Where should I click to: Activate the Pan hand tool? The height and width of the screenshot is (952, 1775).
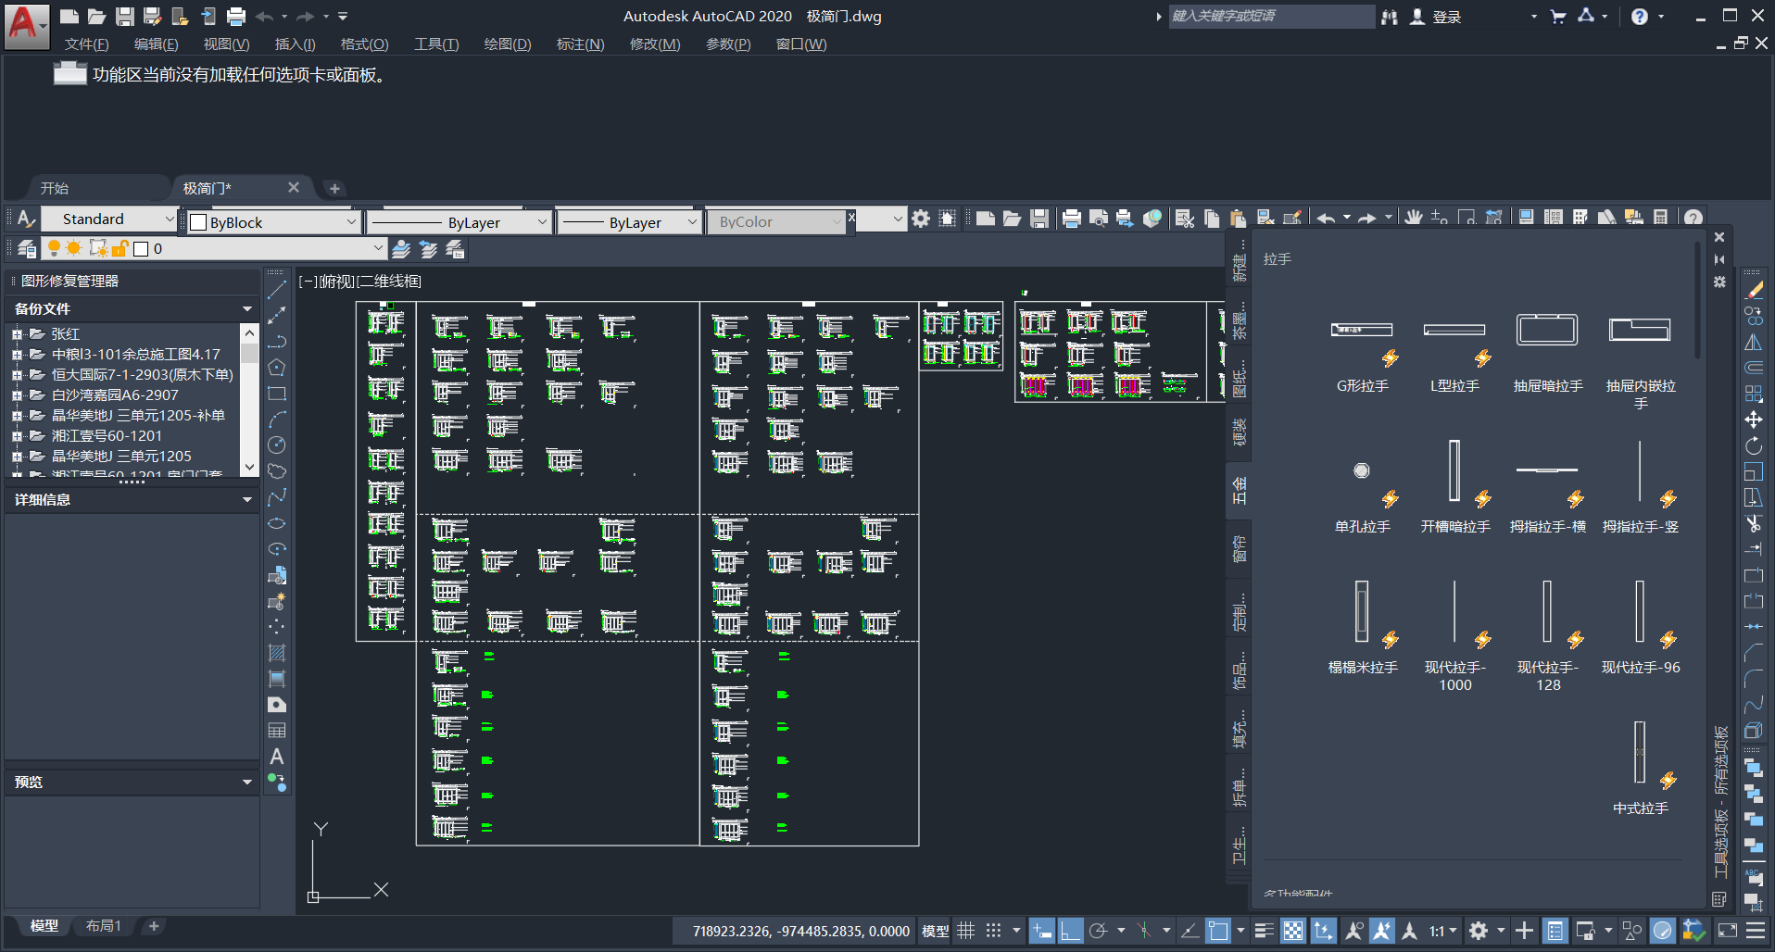pos(1413,219)
